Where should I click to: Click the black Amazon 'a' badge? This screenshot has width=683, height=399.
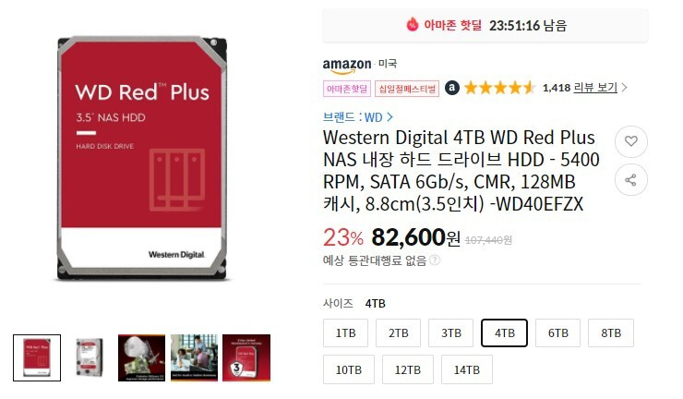[451, 88]
